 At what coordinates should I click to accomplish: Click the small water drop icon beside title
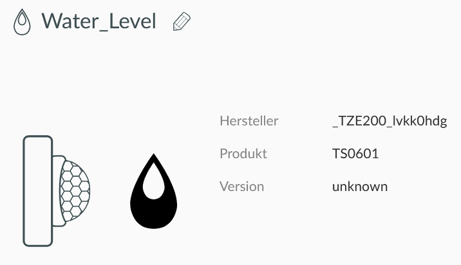[23, 22]
